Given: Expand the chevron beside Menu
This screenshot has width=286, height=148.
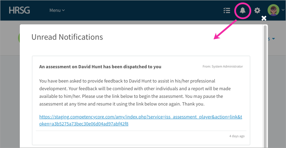Looking at the screenshot, I should (x=63, y=10).
